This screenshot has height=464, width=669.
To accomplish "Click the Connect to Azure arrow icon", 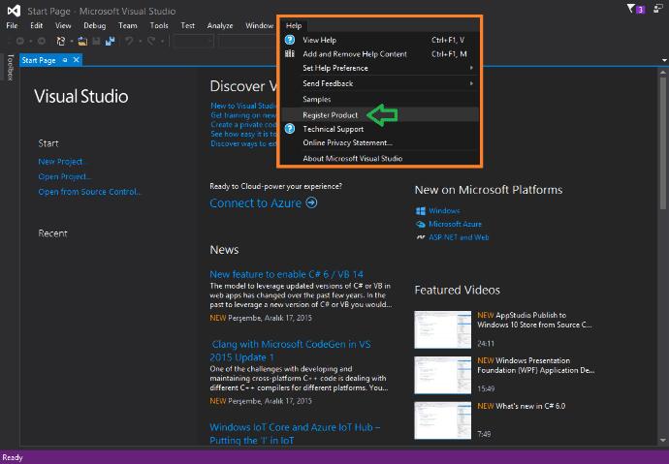I will [x=311, y=202].
